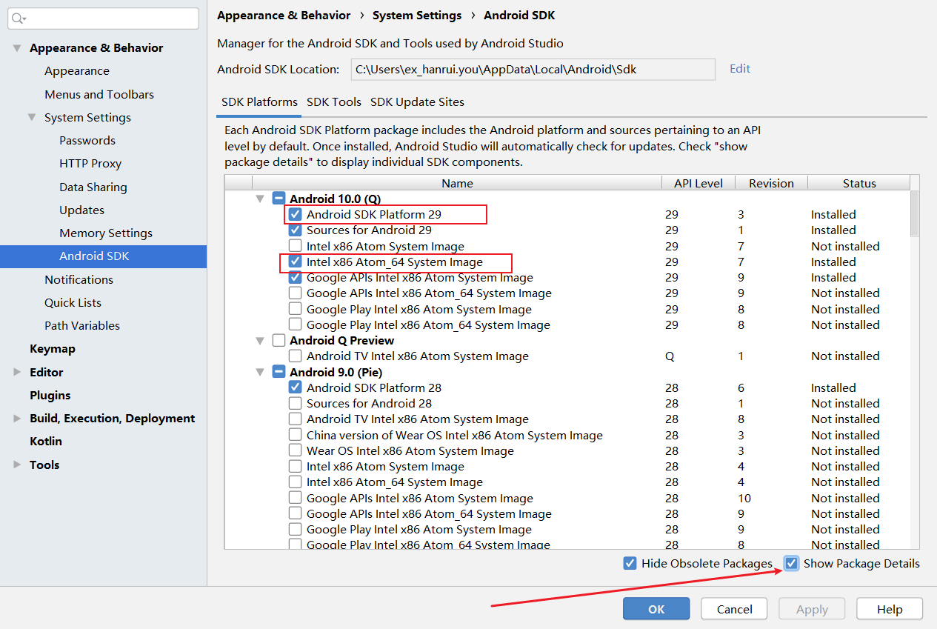Click the search magnifier icon in settings
This screenshot has height=629, width=937.
click(x=19, y=19)
